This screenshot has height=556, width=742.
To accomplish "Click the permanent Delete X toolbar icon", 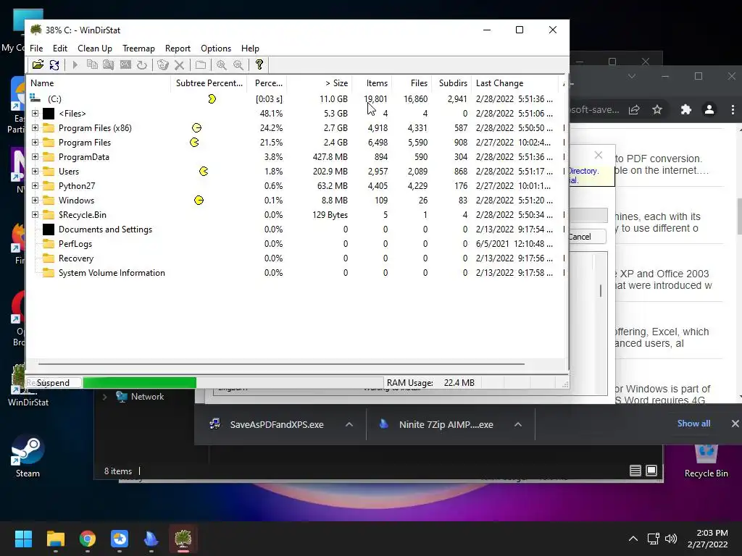I will (x=180, y=64).
